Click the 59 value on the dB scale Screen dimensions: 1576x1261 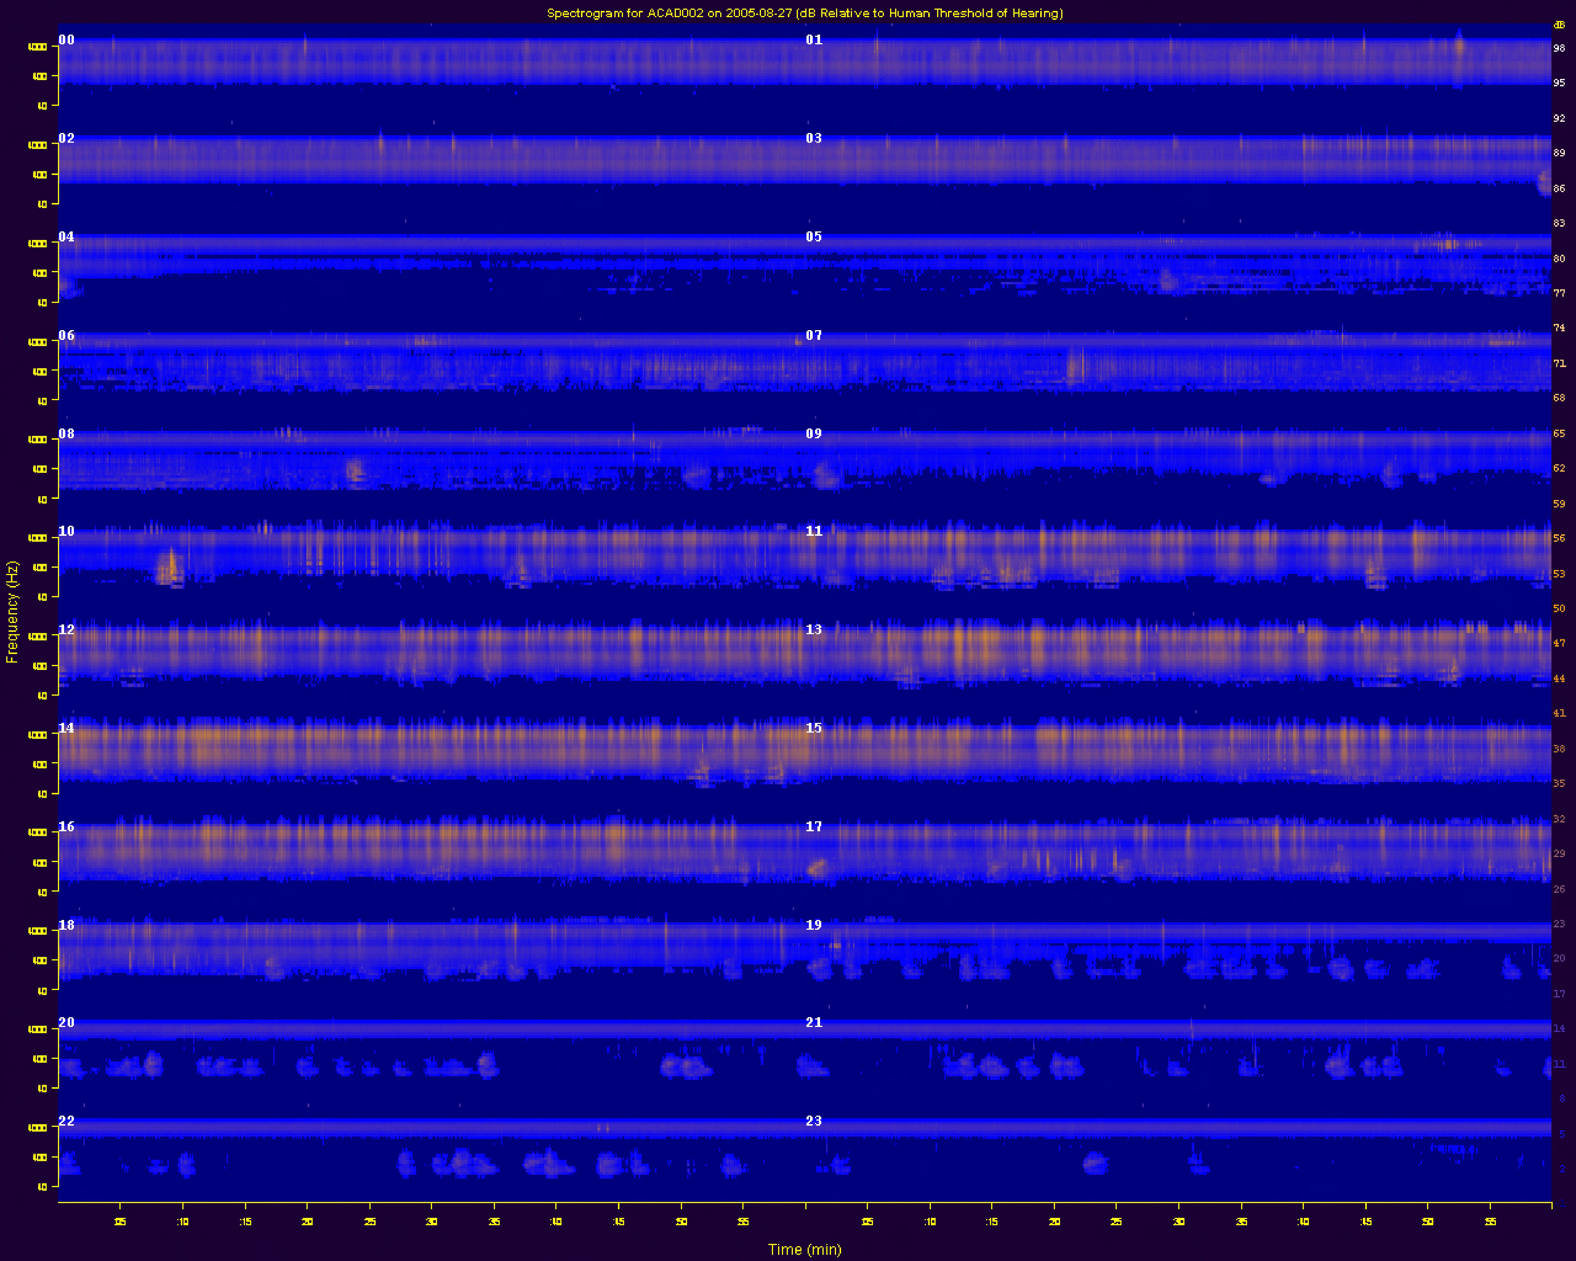(1559, 504)
